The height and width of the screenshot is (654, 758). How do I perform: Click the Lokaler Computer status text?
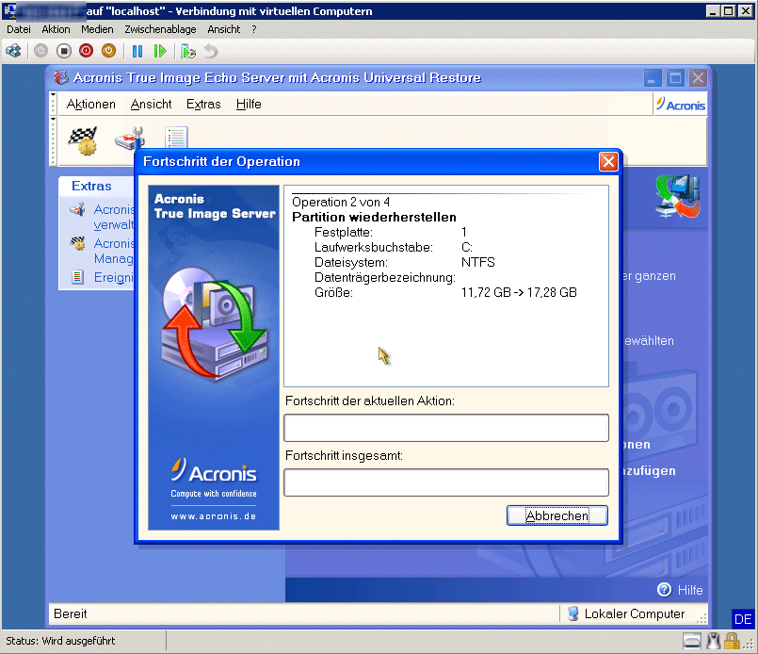(635, 613)
